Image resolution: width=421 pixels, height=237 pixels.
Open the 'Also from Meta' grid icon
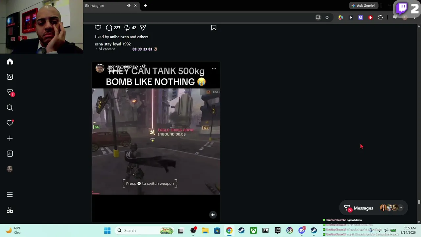tap(10, 210)
